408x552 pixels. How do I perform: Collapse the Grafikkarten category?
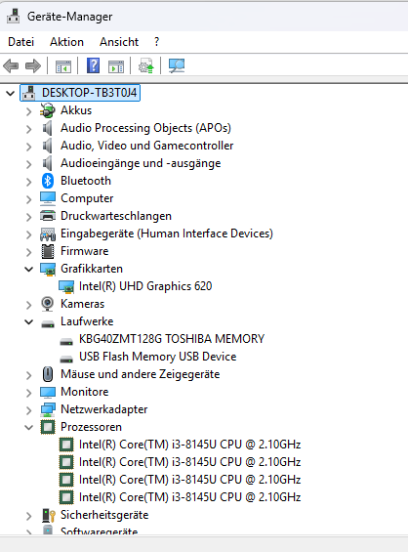pyautogui.click(x=29, y=270)
